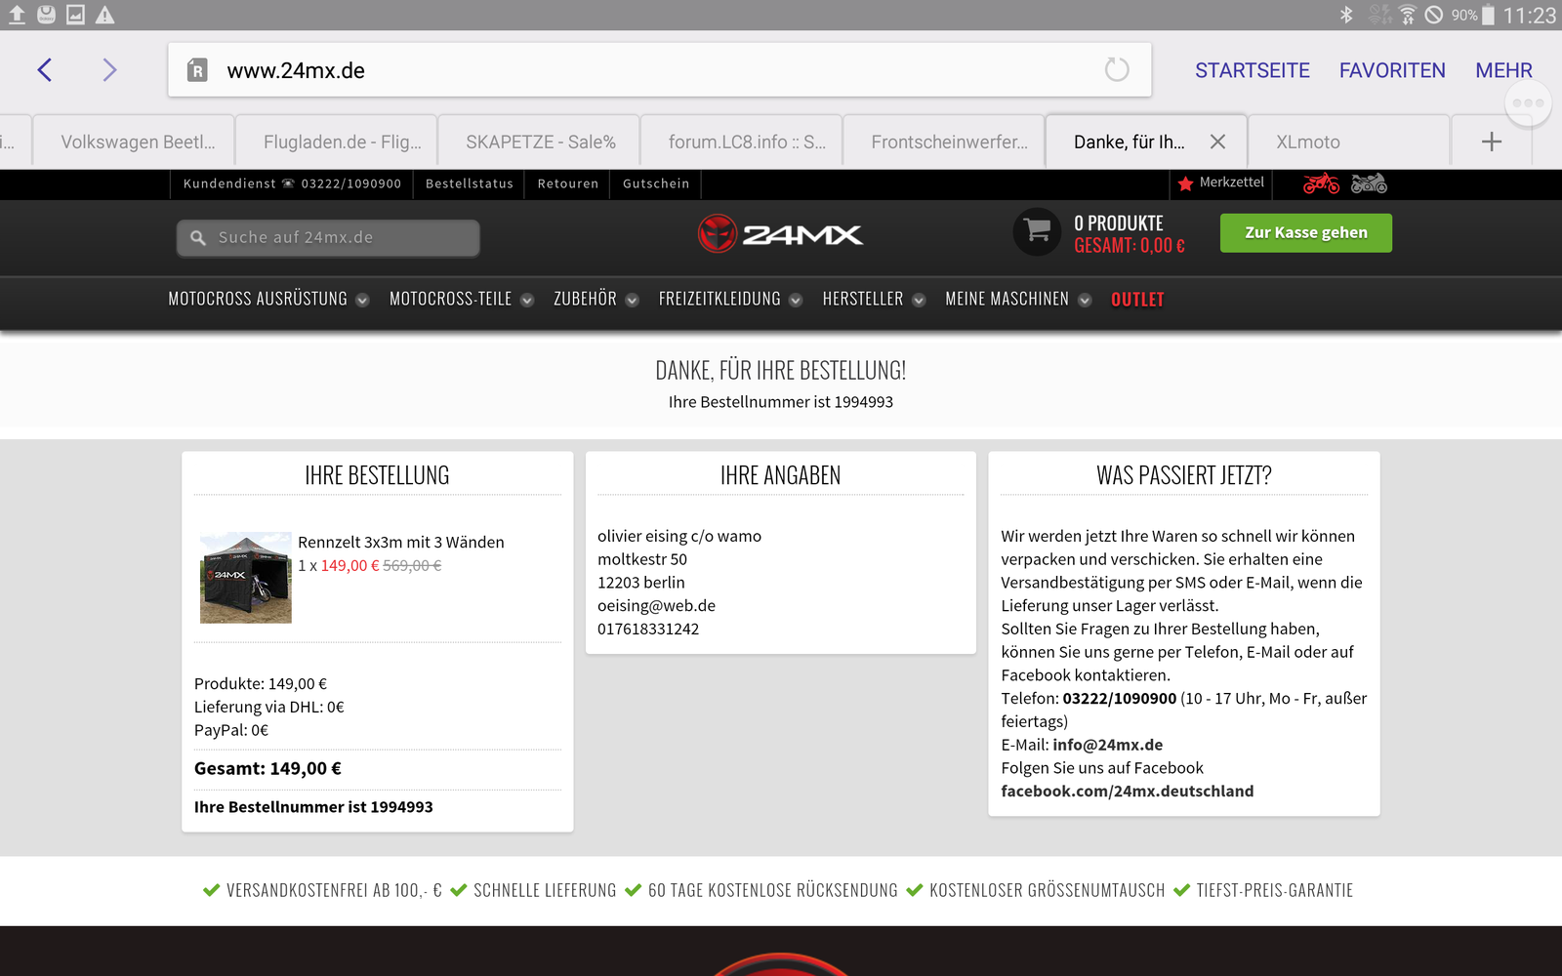Expand Motocross Ausrüstung menu
1562x976 pixels.
(267, 300)
